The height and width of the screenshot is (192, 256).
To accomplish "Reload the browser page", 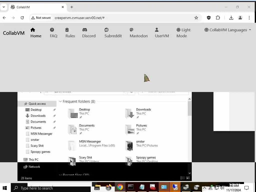I will pos(22,18).
